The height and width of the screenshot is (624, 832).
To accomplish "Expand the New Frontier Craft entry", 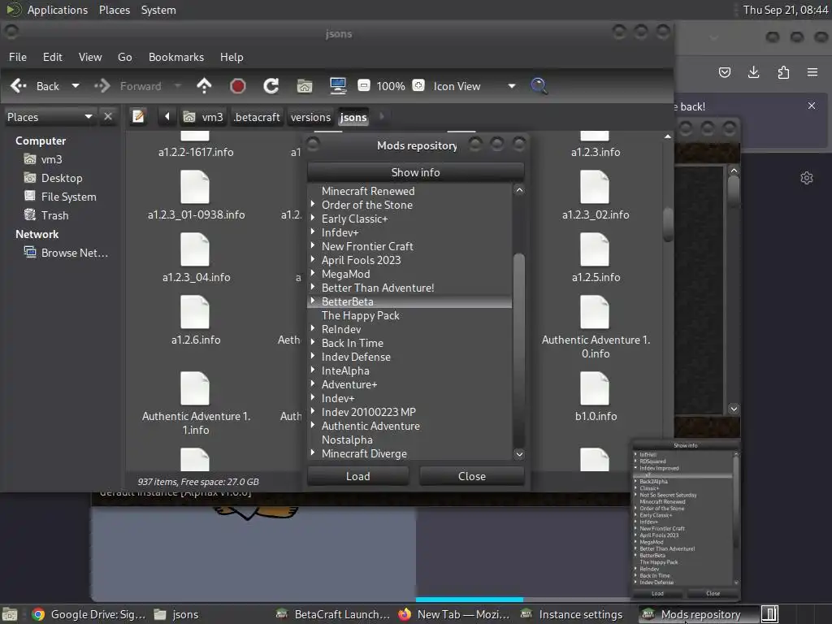I will click(x=313, y=245).
